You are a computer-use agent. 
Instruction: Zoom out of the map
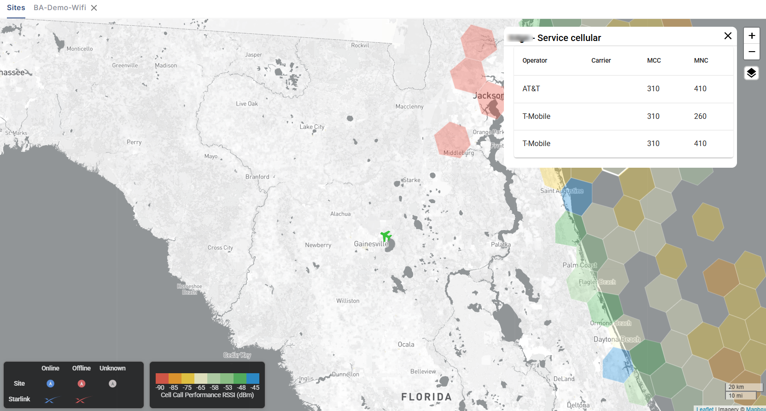751,52
